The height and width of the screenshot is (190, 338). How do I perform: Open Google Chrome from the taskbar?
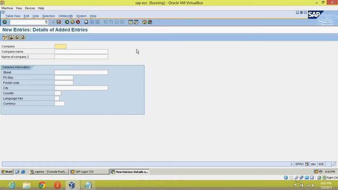pos(42,185)
